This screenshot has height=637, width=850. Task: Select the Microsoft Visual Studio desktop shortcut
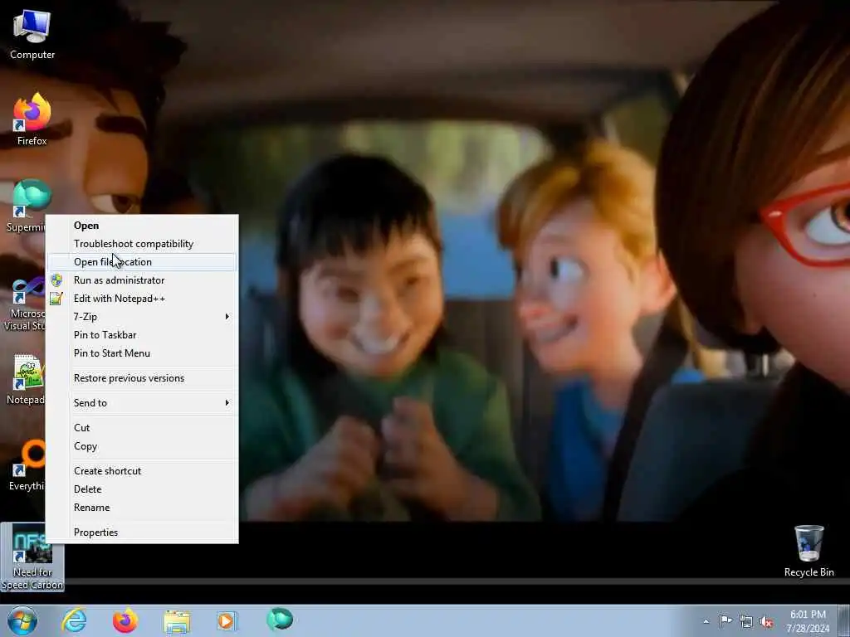point(24,304)
